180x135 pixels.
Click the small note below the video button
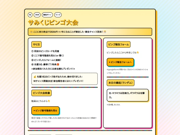pos(64,120)
